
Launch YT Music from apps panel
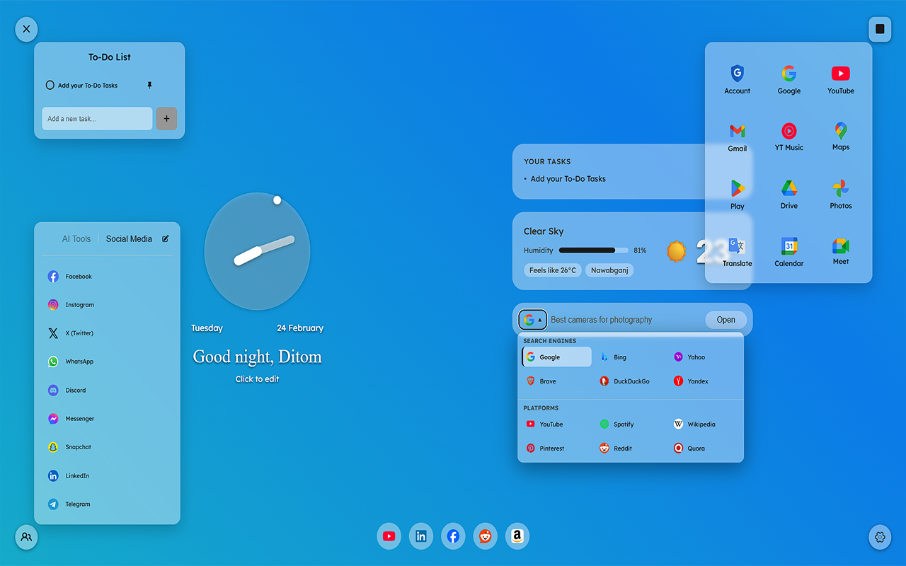tap(789, 137)
